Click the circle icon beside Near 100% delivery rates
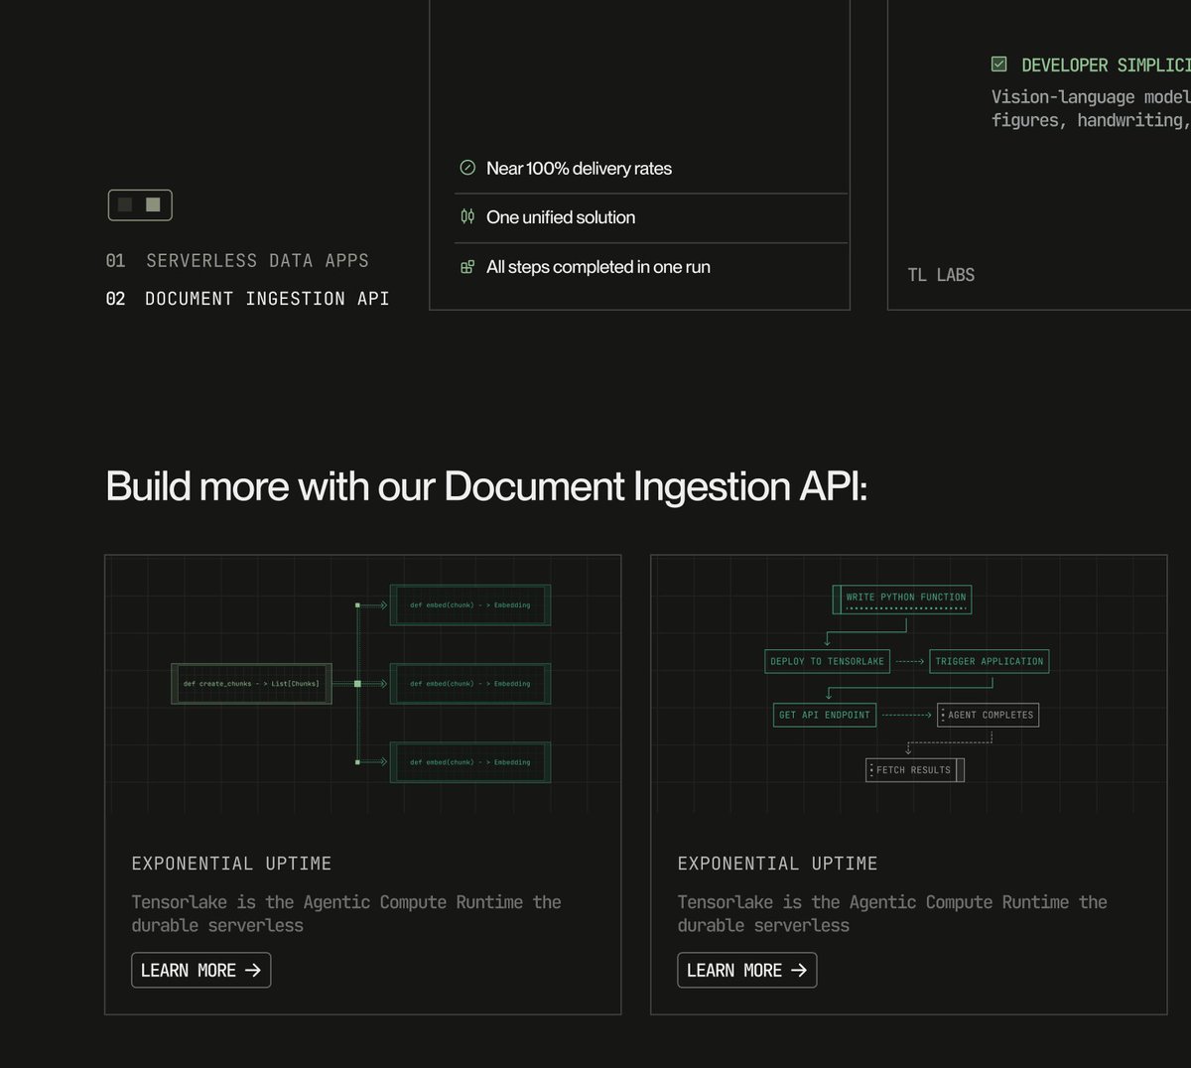 pyautogui.click(x=467, y=168)
